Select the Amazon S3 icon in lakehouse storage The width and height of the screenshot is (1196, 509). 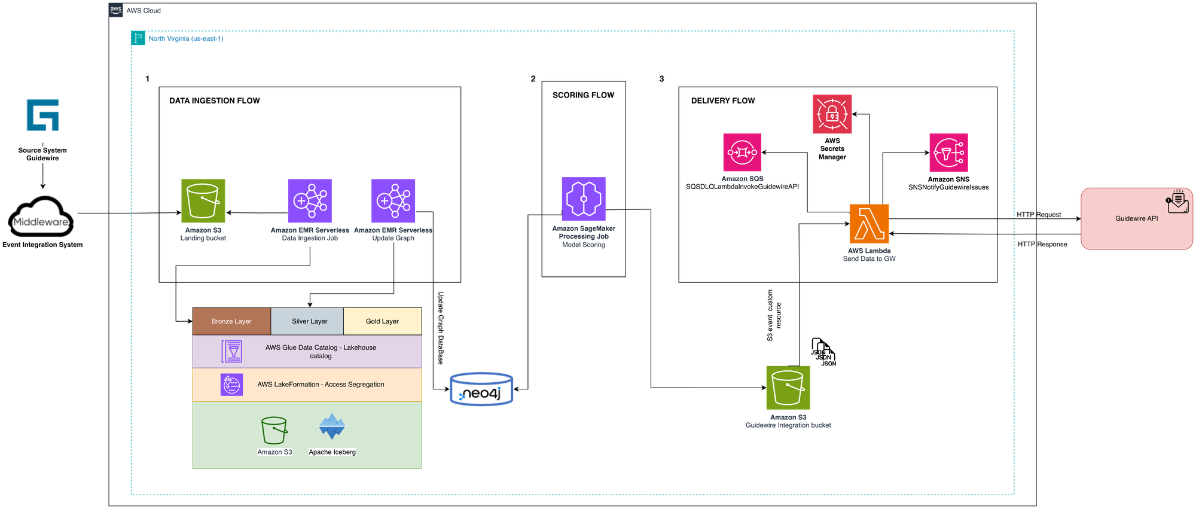274,431
